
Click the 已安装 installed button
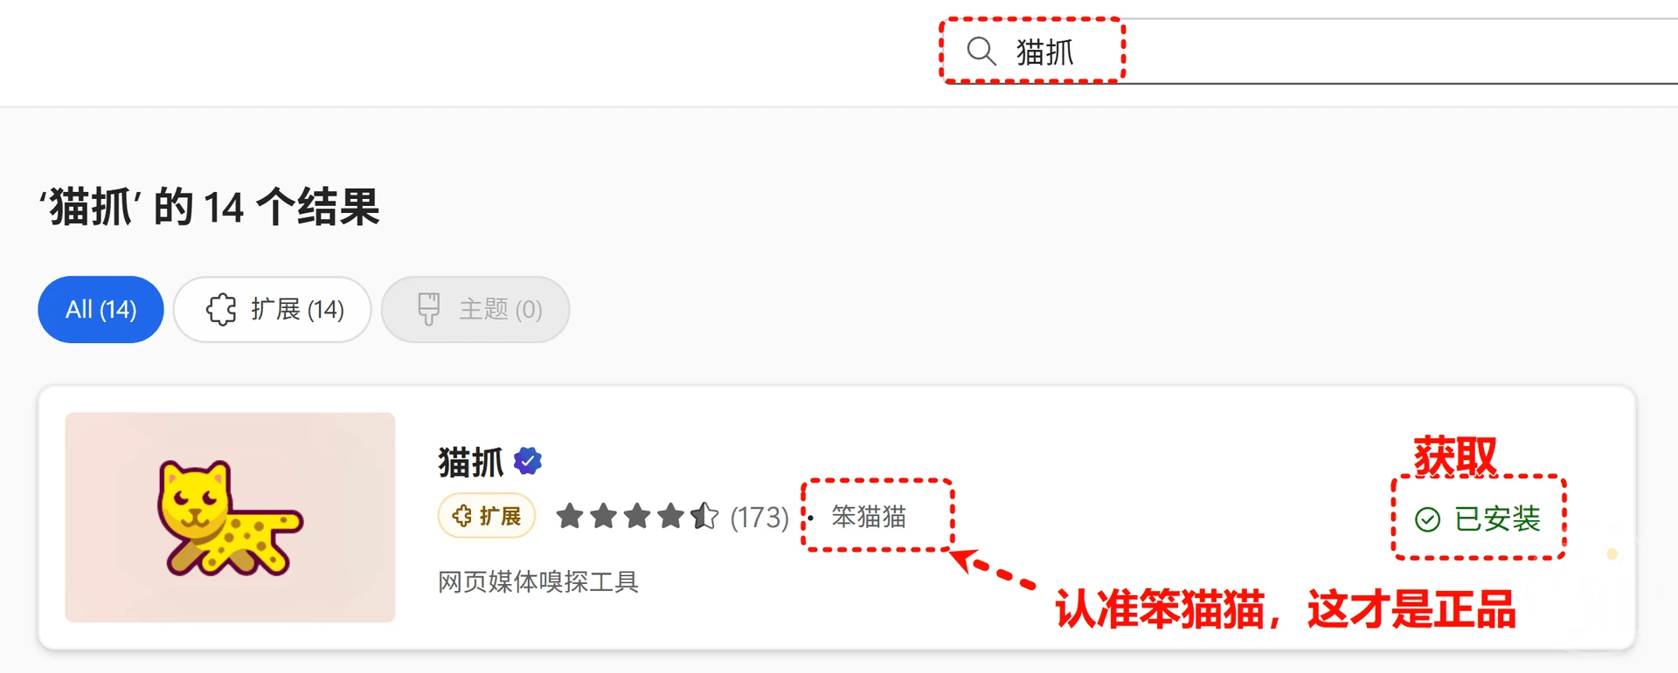click(1478, 518)
